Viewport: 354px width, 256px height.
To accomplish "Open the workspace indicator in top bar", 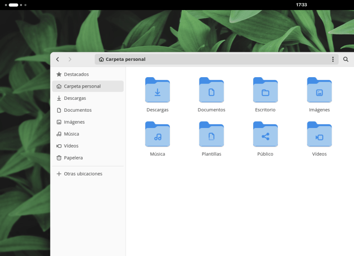I will tap(15, 5).
